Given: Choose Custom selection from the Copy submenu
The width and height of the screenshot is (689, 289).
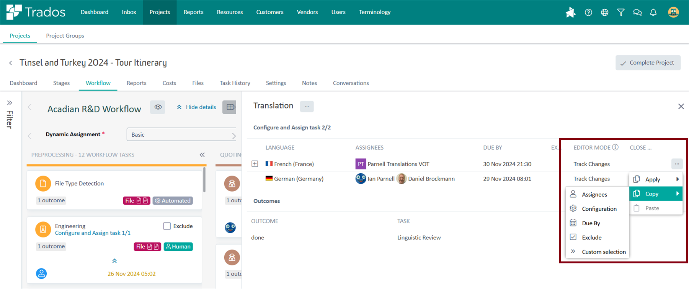Looking at the screenshot, I should tap(597, 252).
